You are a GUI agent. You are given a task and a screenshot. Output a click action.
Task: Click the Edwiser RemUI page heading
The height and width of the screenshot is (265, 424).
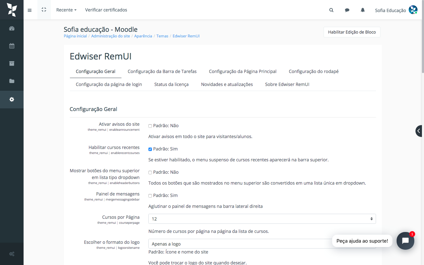click(101, 56)
